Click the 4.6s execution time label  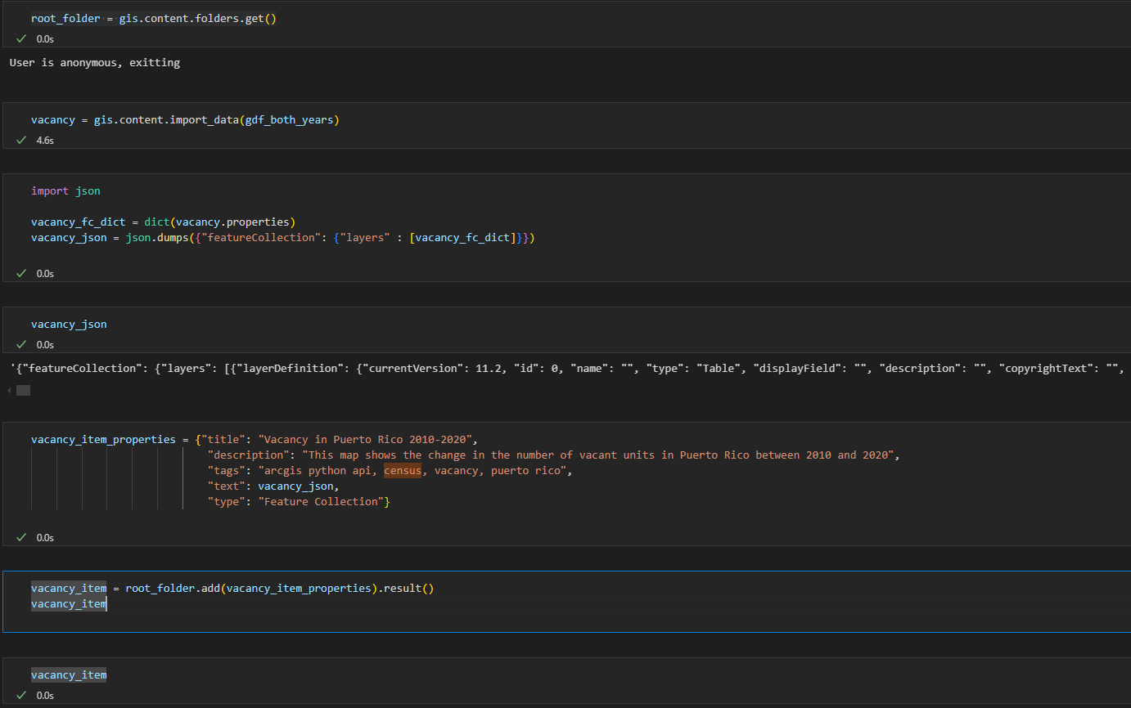(x=45, y=140)
